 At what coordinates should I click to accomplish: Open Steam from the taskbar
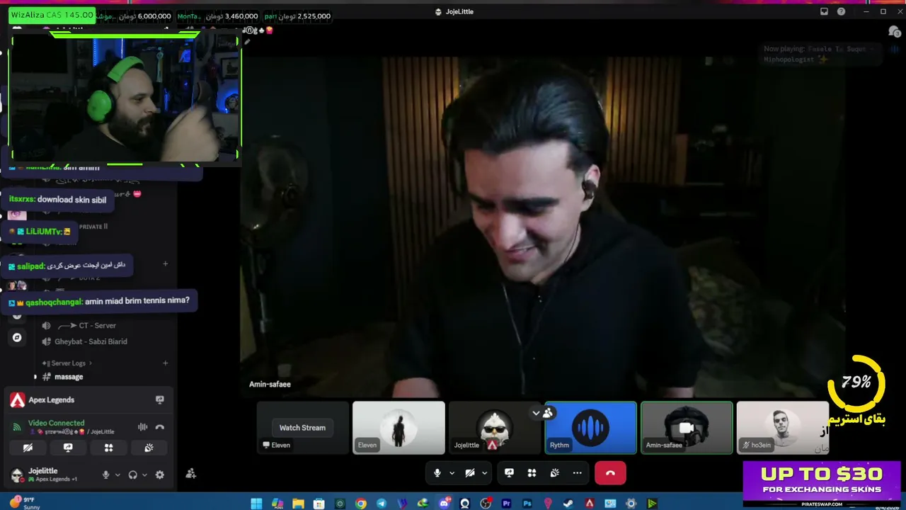tap(568, 504)
